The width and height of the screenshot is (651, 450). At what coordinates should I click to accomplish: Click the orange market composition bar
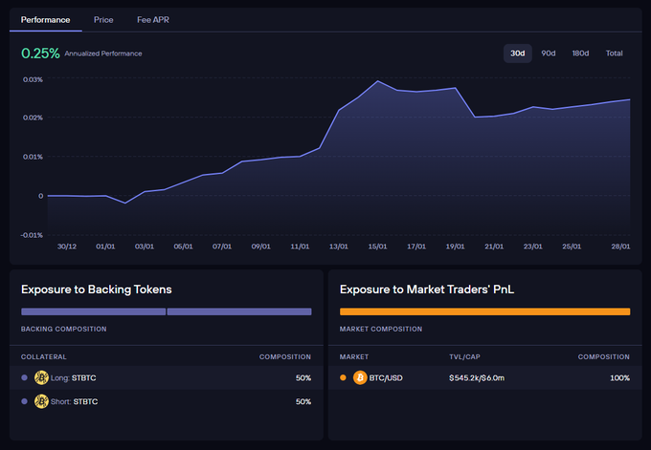(x=484, y=311)
